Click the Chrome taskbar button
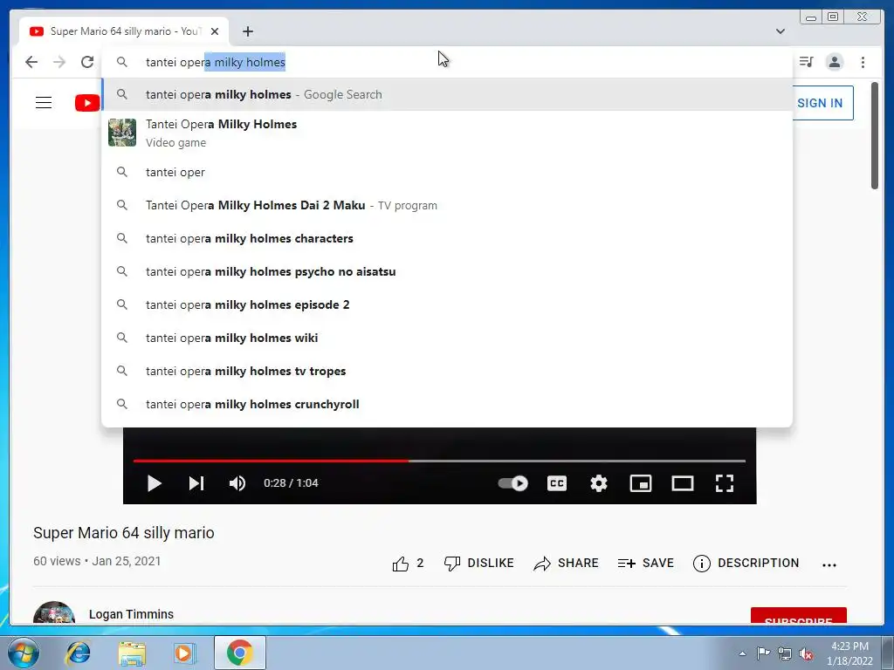 tap(239, 653)
